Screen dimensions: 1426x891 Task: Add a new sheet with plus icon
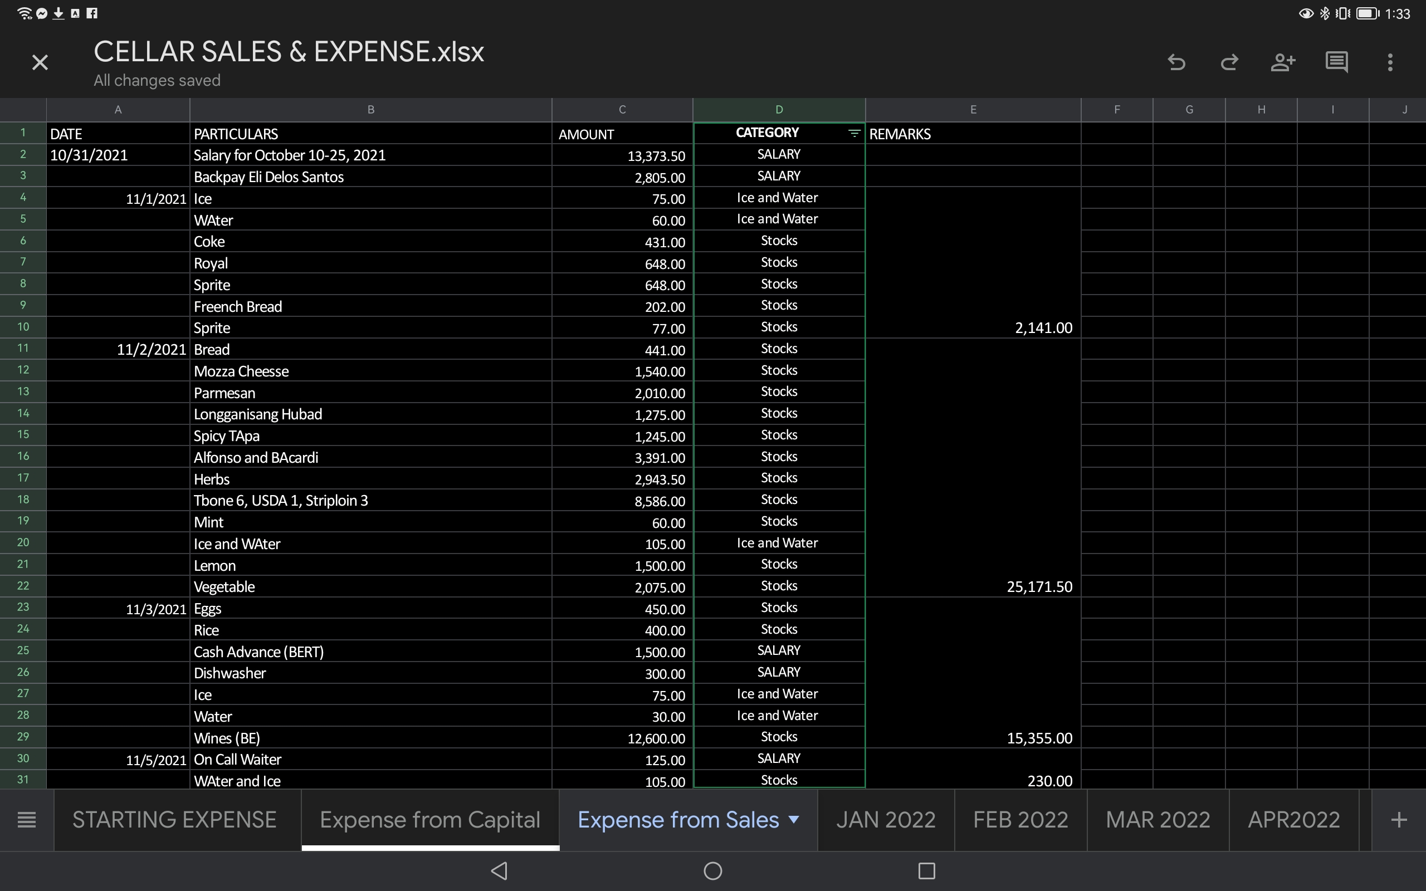pos(1398,820)
